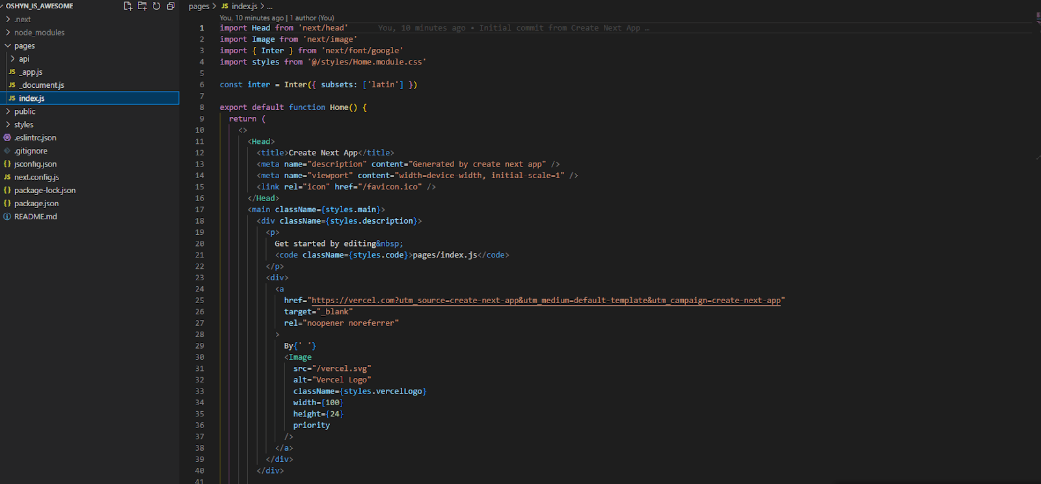Click the 'latin' subset string
Image resolution: width=1041 pixels, height=484 pixels.
pyautogui.click(x=383, y=85)
